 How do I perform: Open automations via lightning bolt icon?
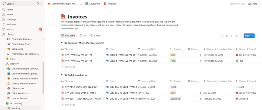pos(231,36)
